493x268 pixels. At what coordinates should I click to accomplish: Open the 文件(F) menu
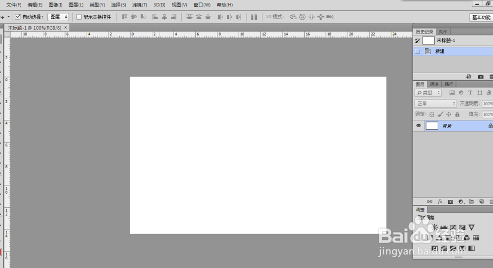(x=14, y=5)
